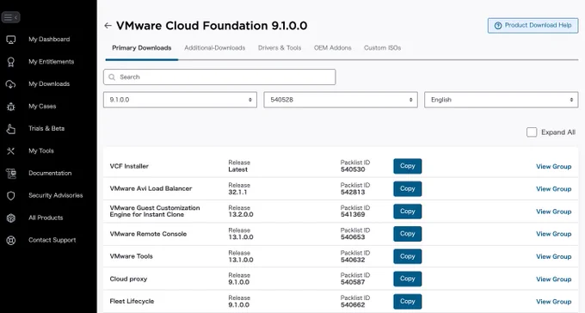
Task: Click the Release 32.1.1 value
Action: pos(237,192)
